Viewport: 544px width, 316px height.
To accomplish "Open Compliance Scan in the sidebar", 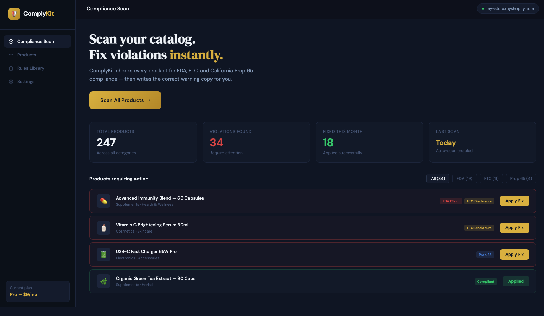I will (37, 42).
